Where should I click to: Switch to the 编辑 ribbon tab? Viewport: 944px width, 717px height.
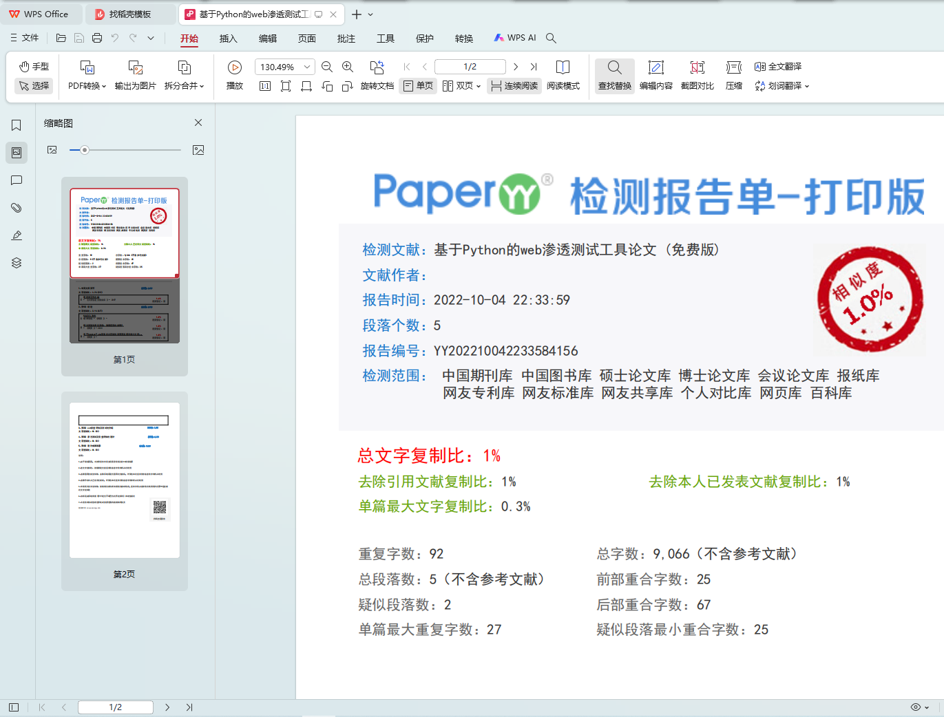(x=268, y=39)
